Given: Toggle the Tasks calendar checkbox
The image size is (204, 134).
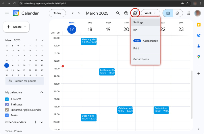Looking at the screenshot, I should (x=7, y=115).
